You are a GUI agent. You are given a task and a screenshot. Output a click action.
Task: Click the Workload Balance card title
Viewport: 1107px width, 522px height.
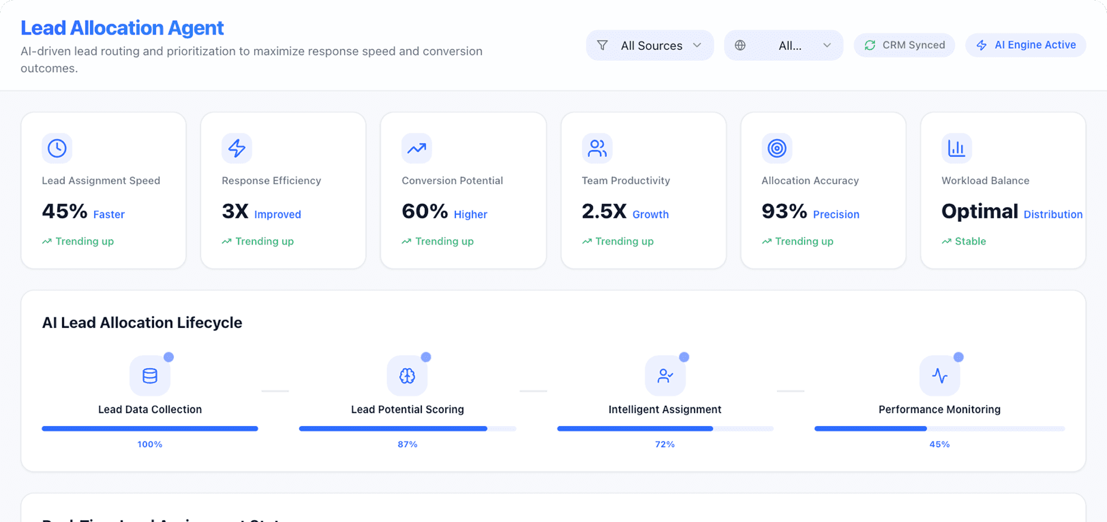[985, 180]
